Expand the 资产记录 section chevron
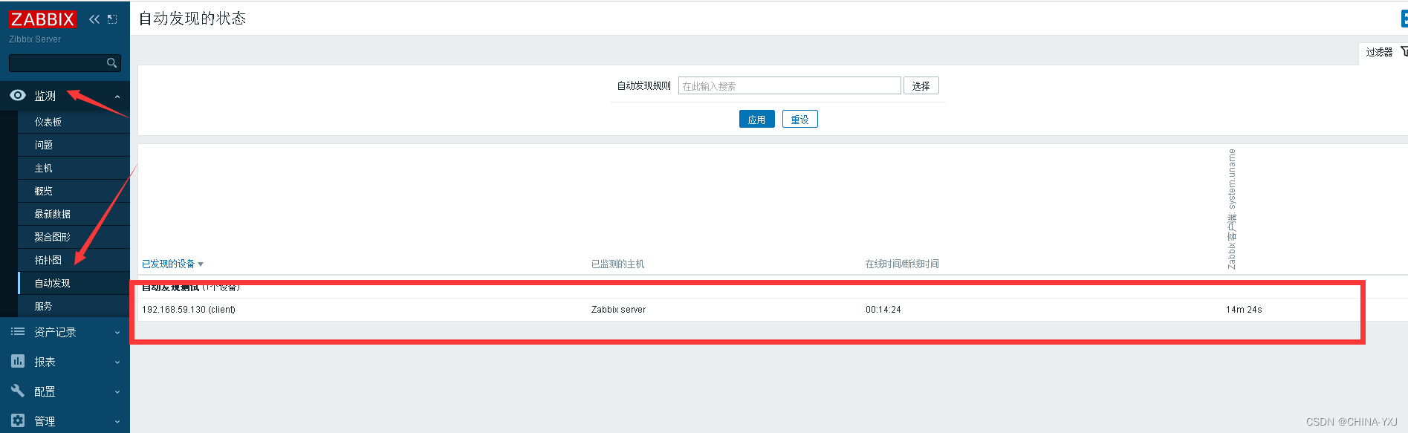The height and width of the screenshot is (433, 1408). point(117,333)
